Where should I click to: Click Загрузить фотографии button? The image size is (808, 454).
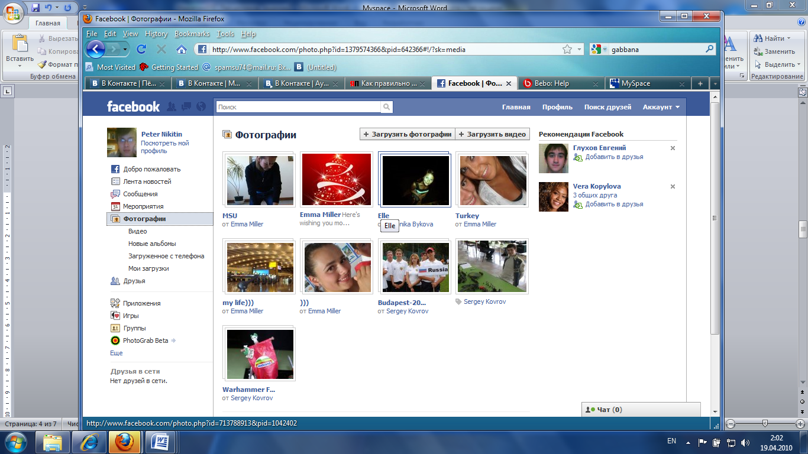pyautogui.click(x=407, y=134)
